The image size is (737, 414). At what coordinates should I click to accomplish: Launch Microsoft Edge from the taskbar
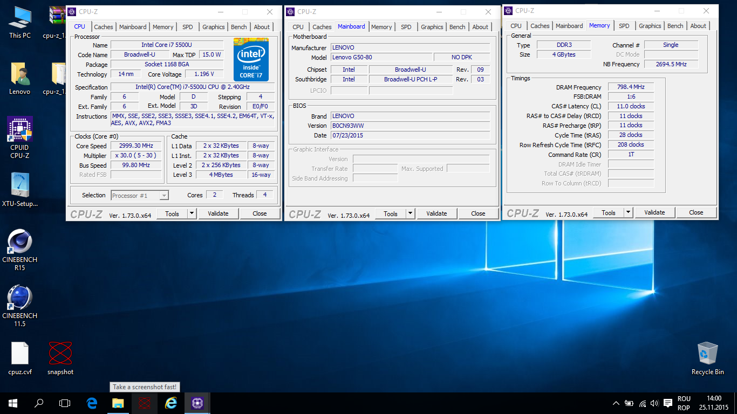tap(92, 403)
